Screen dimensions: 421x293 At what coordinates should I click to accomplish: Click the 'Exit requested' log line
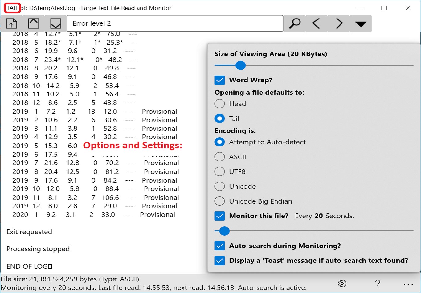29,232
